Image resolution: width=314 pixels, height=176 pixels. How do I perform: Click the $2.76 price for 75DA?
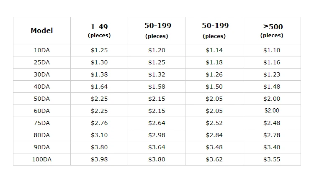[99, 123]
